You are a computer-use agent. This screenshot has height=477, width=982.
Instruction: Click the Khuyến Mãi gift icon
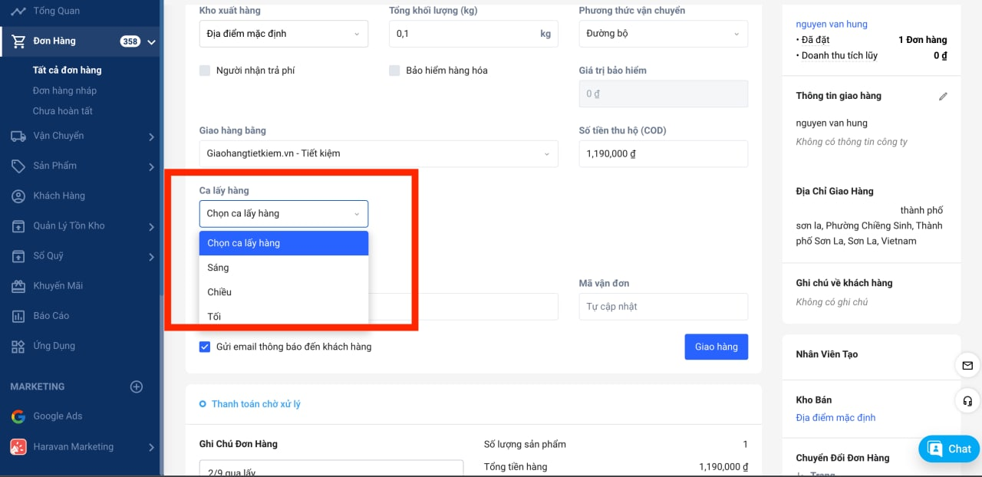tap(18, 286)
